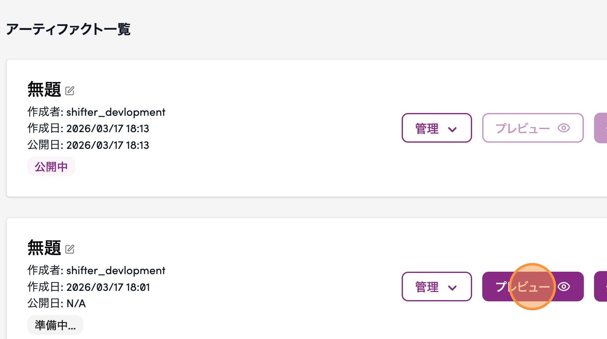607x339 pixels.
Task: Click the eye icon in the faded プレビュー button
Action: point(563,128)
